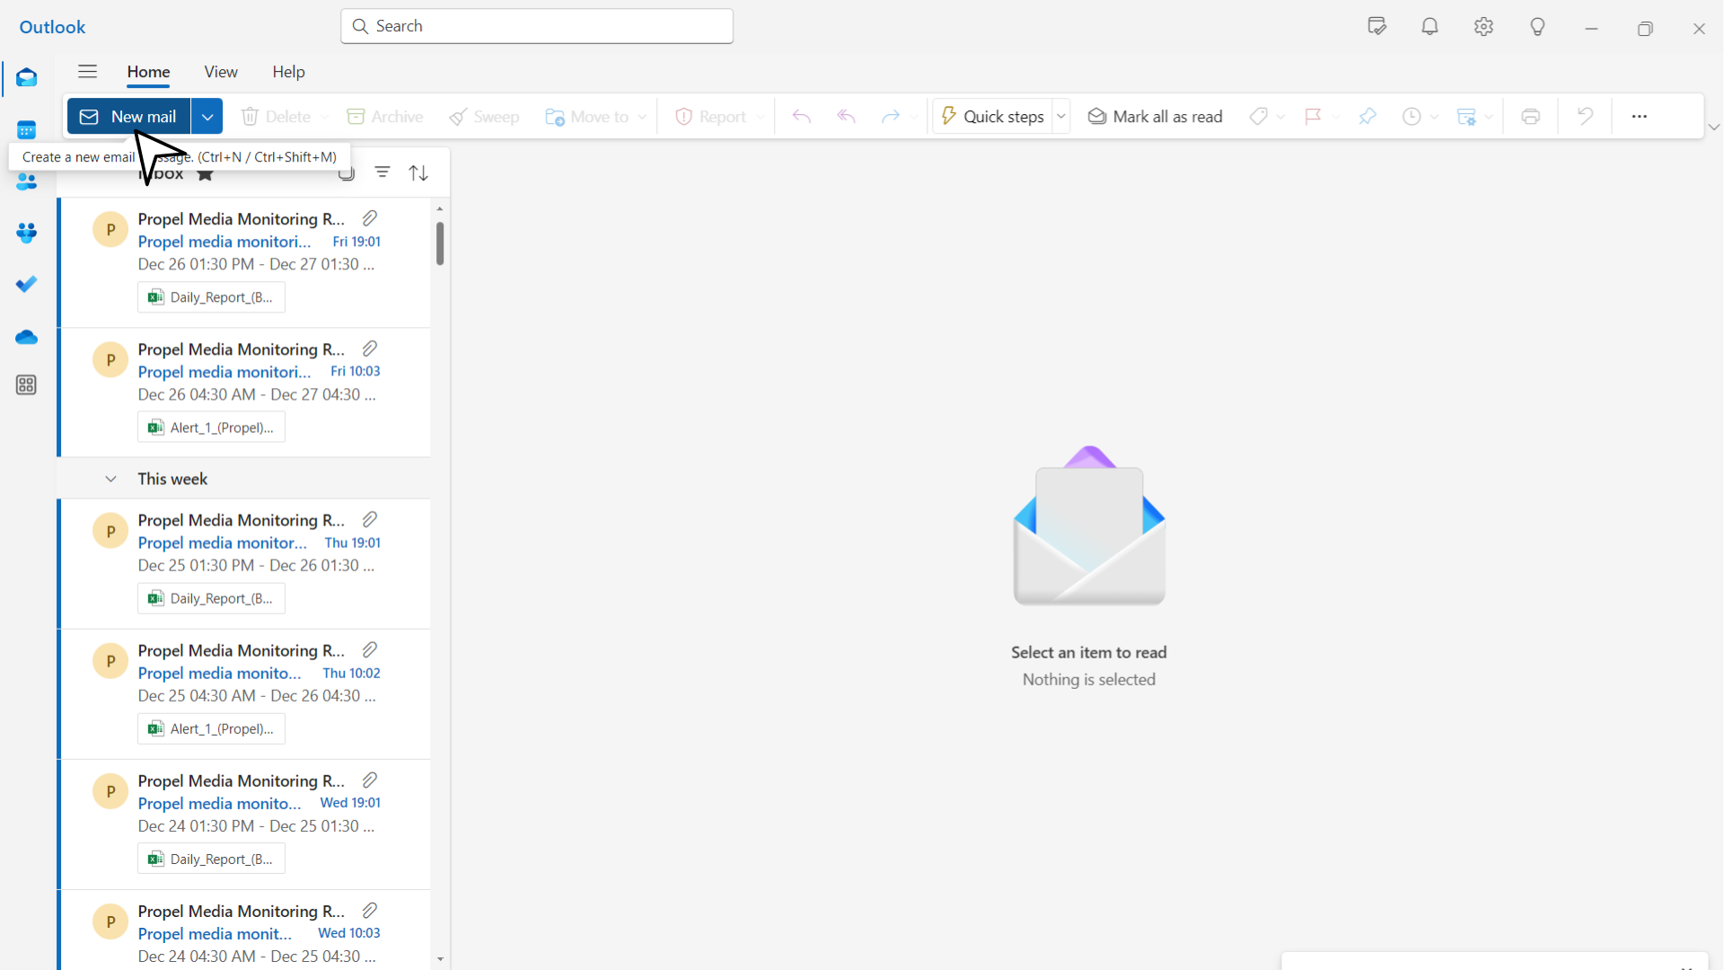This screenshot has width=1724, height=970.
Task: Open the OneDrive cloud icon
Action: click(x=26, y=337)
